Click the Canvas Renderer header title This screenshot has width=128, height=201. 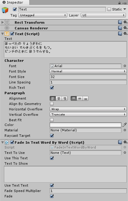(31, 28)
